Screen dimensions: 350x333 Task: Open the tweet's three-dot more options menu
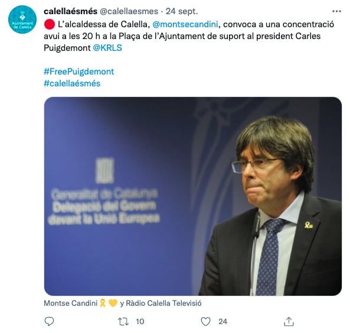336,11
